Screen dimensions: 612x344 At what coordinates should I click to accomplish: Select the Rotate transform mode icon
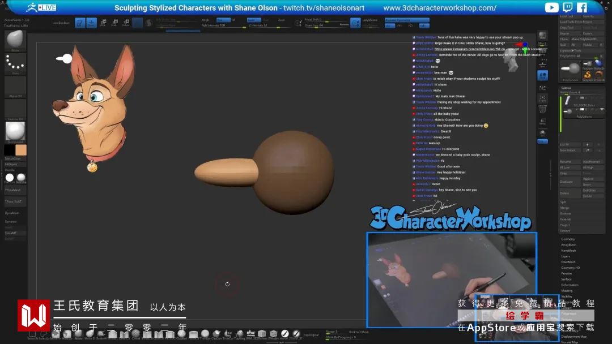tap(126, 23)
